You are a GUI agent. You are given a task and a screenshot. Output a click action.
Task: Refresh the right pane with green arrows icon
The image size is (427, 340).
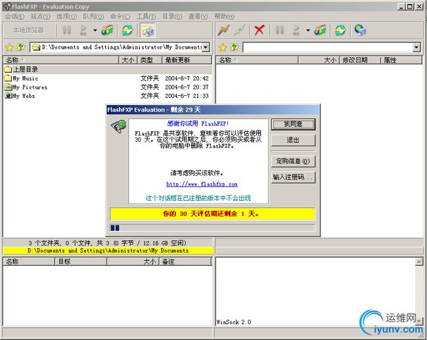tap(340, 30)
